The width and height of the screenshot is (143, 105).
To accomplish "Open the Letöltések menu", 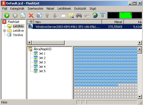I will [x=64, y=9].
